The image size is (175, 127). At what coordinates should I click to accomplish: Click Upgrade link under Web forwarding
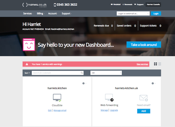click(x=114, y=110)
